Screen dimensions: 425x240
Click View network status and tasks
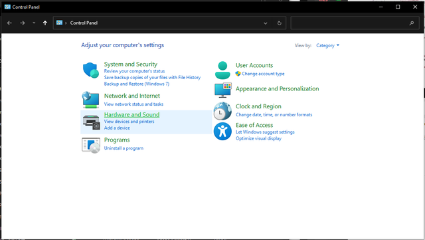[133, 104]
